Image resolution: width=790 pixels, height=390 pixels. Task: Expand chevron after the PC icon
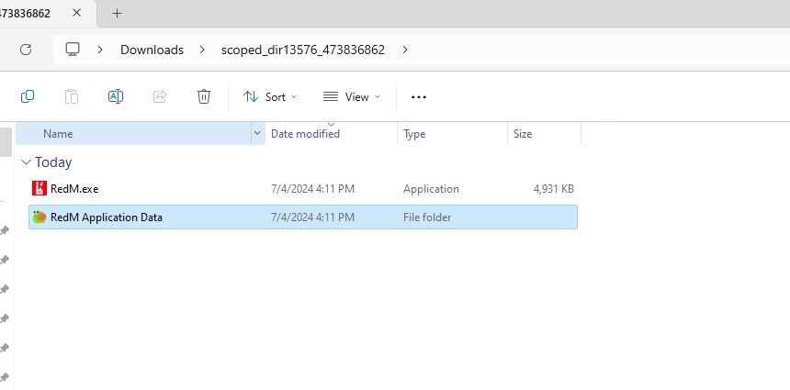[100, 50]
